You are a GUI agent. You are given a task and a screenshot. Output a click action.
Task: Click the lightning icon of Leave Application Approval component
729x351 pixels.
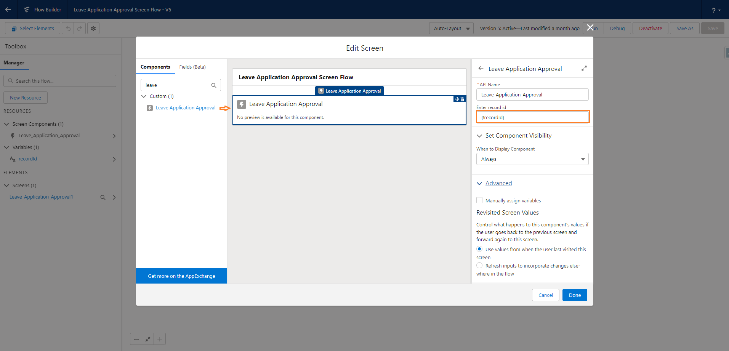click(x=242, y=104)
